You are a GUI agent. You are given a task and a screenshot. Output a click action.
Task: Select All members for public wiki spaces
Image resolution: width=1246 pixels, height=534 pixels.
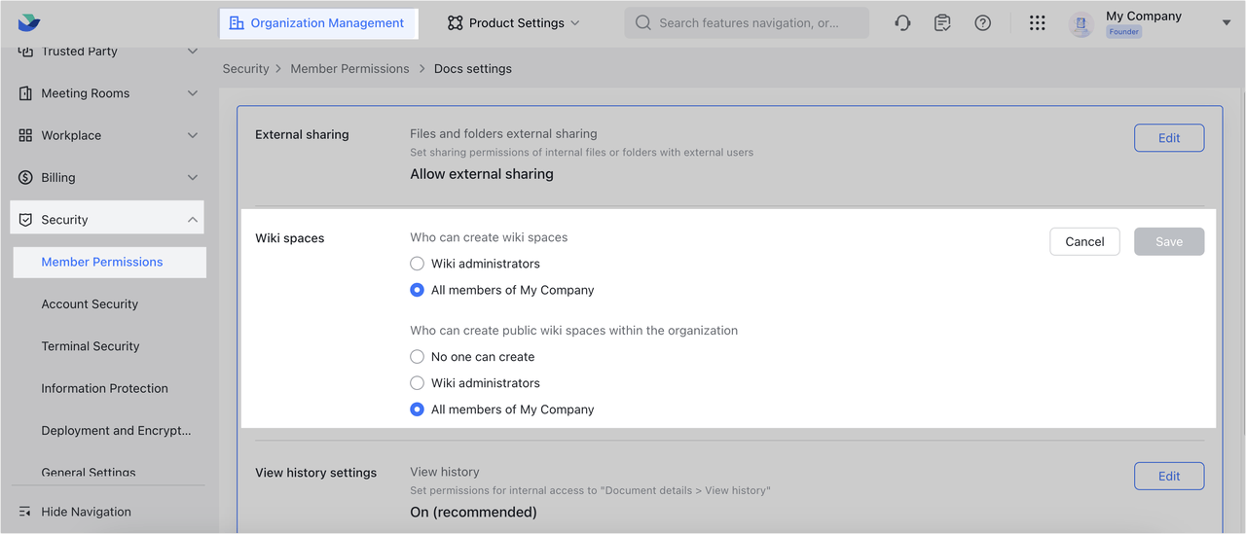(417, 409)
